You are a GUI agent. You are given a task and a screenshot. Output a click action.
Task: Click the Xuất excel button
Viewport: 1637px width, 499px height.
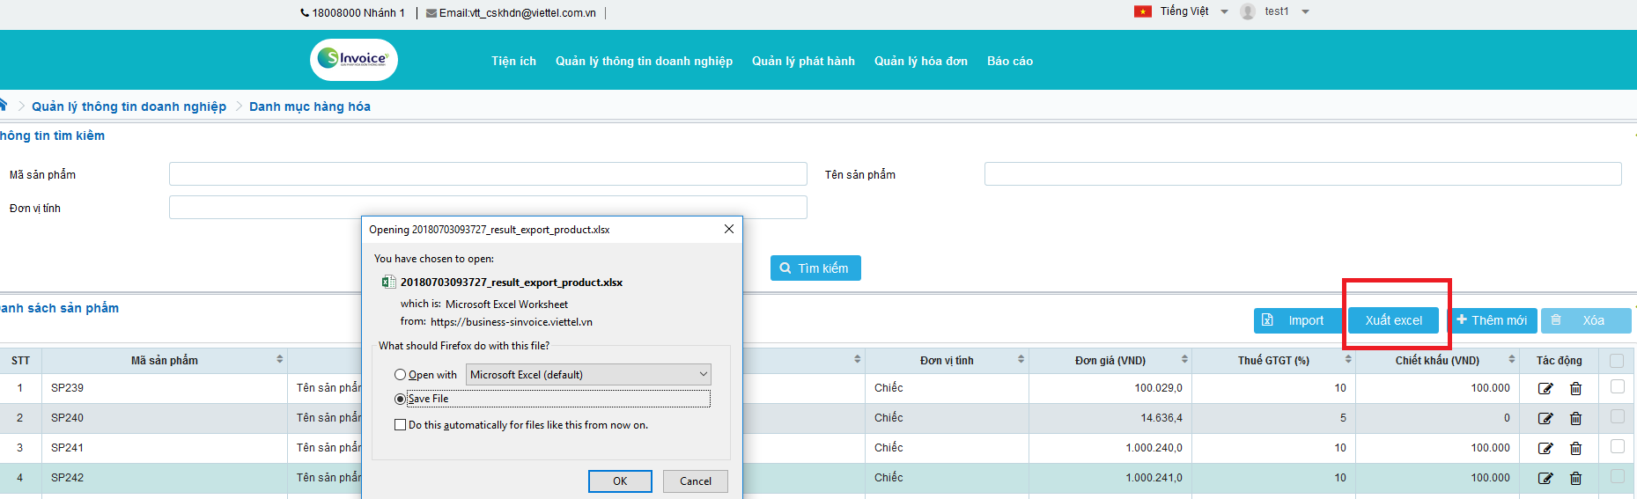(1393, 320)
